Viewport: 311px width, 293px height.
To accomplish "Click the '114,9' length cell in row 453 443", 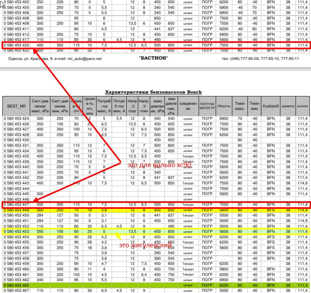I will pyautogui.click(x=303, y=183).
